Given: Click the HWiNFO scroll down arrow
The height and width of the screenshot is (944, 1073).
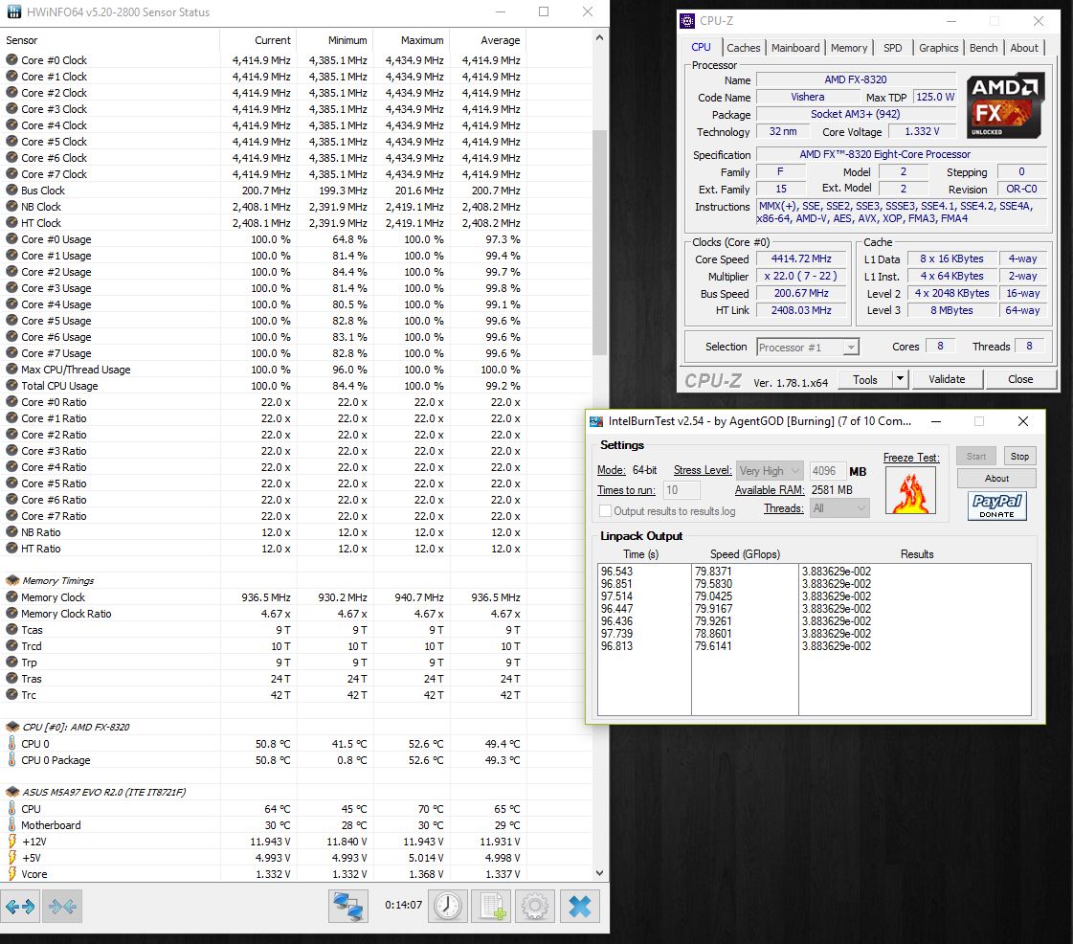Looking at the screenshot, I should (599, 873).
